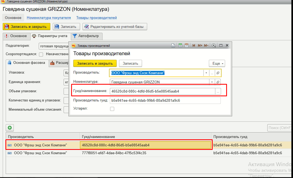Click the M memory icon
The width and height of the screenshot is (293, 178).
pos(194,45)
